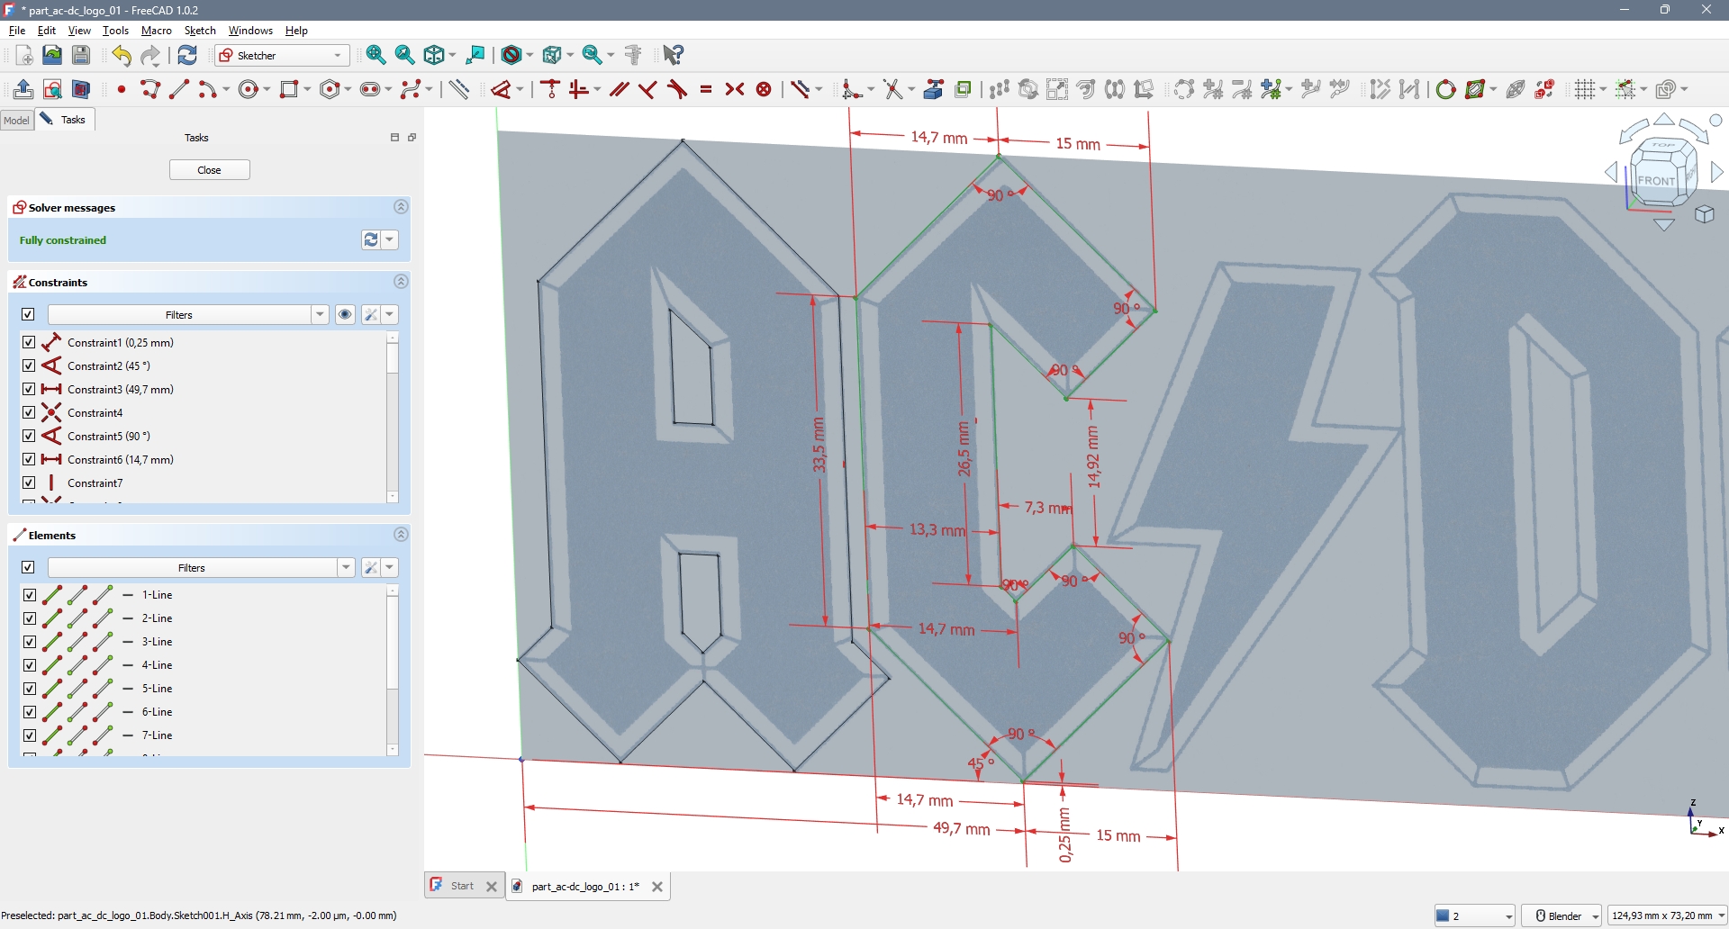Click the Close button in Tasks

pos(209,170)
